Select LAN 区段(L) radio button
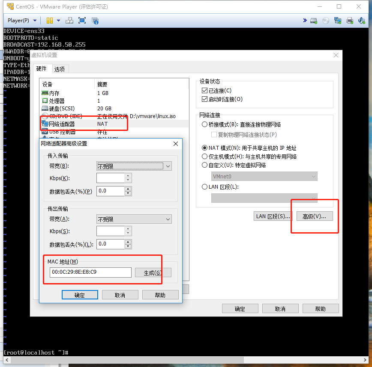This screenshot has width=372, height=367. (x=204, y=186)
